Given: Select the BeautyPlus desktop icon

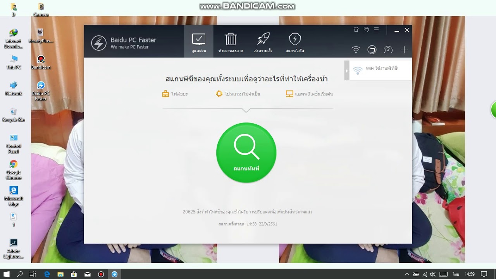Looking at the screenshot, I should (41, 36).
